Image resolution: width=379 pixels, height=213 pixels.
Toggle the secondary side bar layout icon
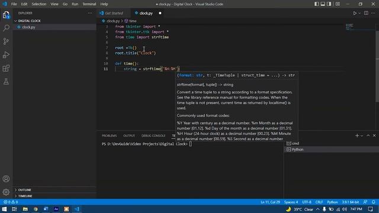329,4
